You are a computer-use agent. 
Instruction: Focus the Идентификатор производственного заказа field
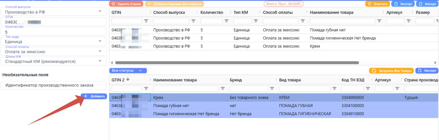(54, 85)
